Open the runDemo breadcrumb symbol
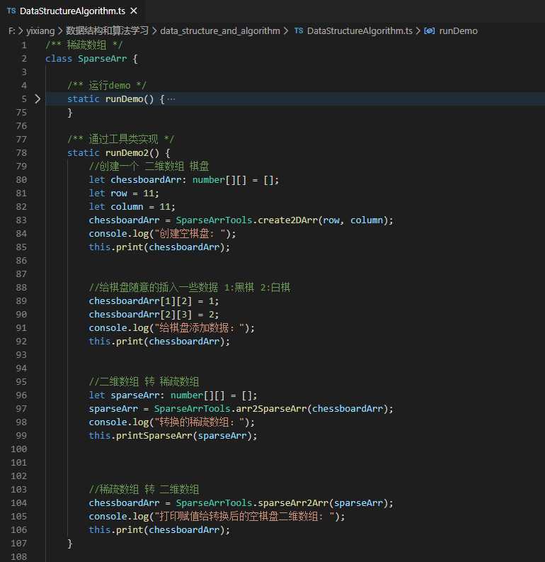545x562 pixels. pyautogui.click(x=458, y=30)
